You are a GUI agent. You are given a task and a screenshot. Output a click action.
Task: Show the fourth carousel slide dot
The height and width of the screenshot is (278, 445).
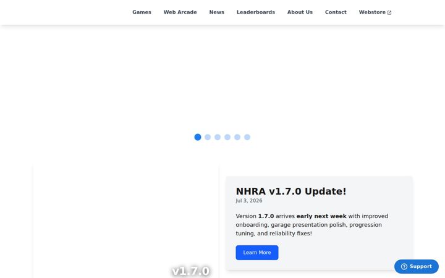pyautogui.click(x=227, y=137)
